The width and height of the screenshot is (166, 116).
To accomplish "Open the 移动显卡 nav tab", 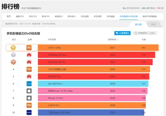I will tap(72, 16).
